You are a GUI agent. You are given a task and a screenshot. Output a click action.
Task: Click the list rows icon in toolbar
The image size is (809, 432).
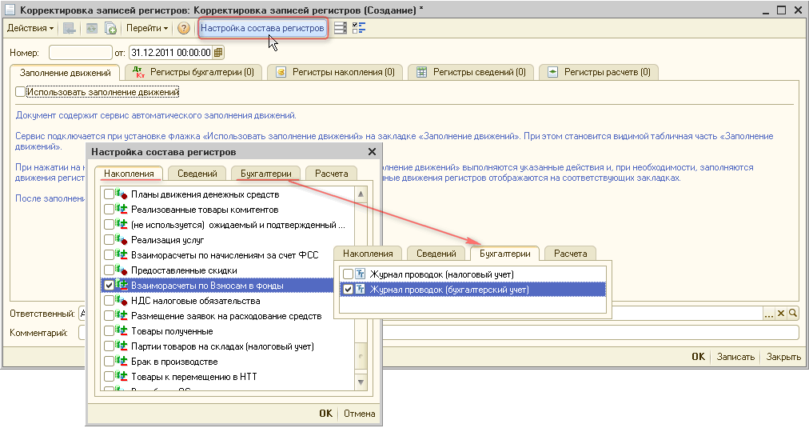click(341, 28)
